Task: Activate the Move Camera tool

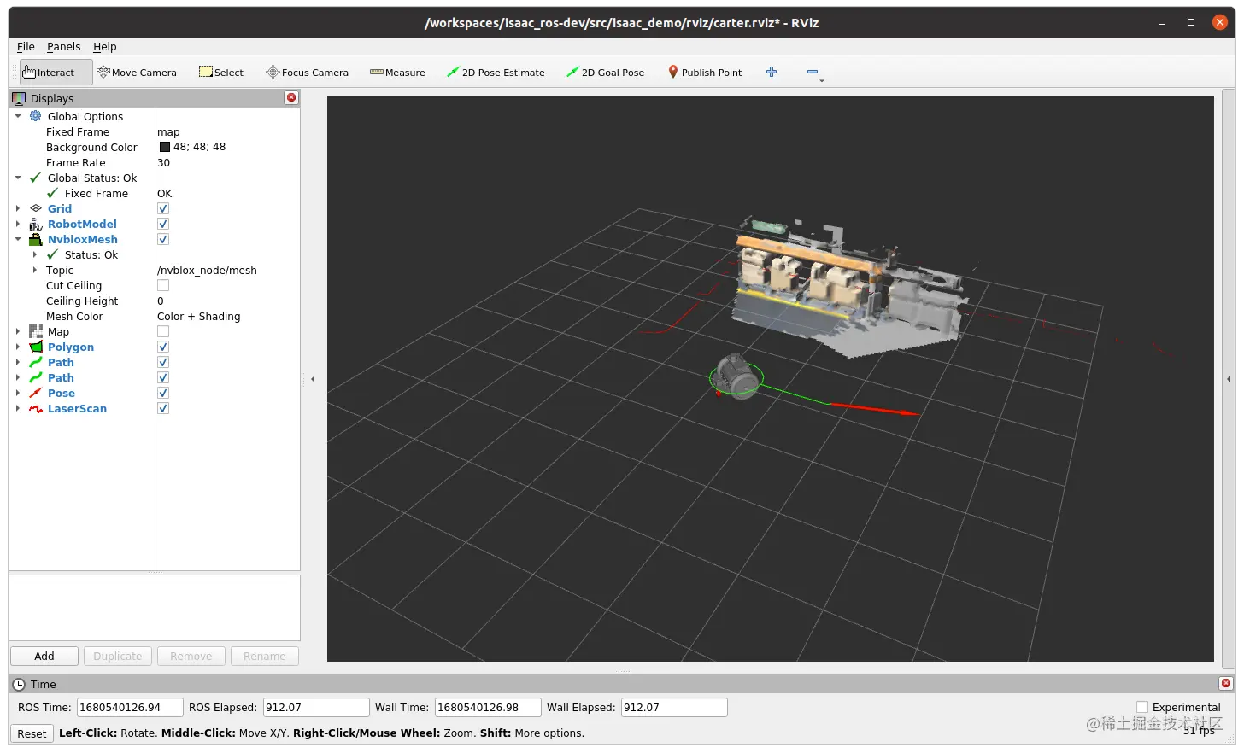Action: (137, 72)
